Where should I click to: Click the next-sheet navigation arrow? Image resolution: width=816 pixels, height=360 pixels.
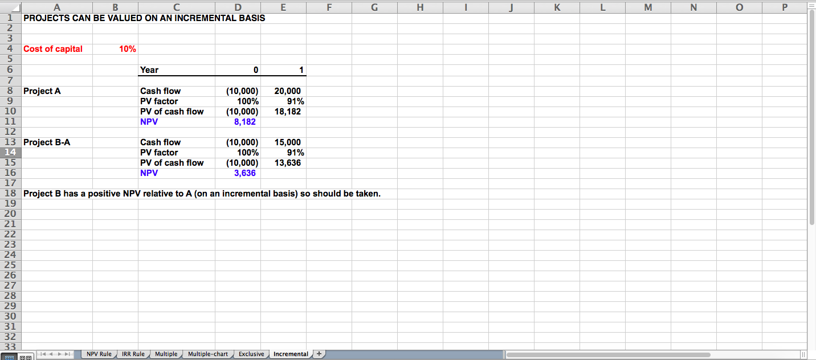point(60,354)
